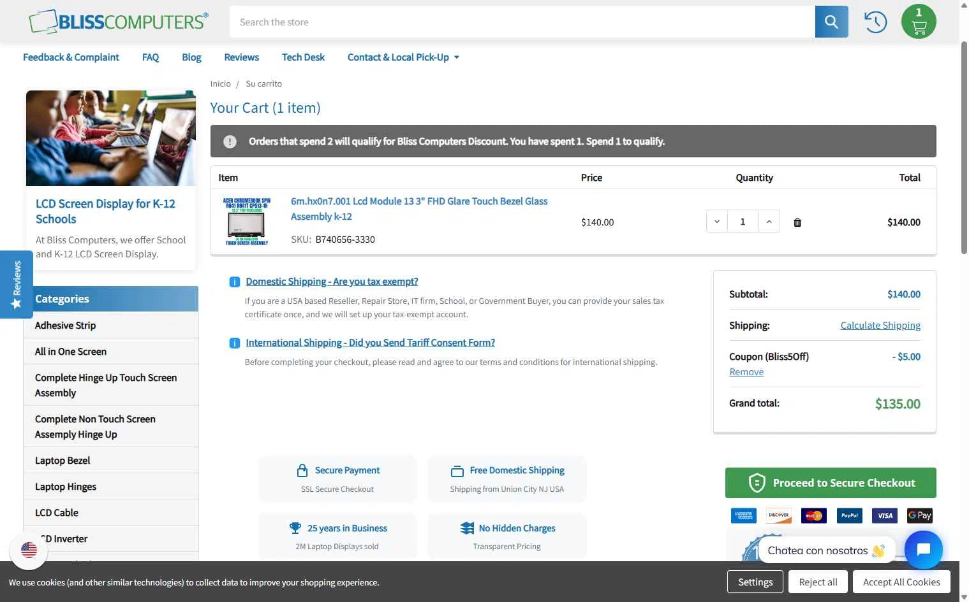
Task: Click the Su carrito breadcrumb
Action: pos(263,84)
